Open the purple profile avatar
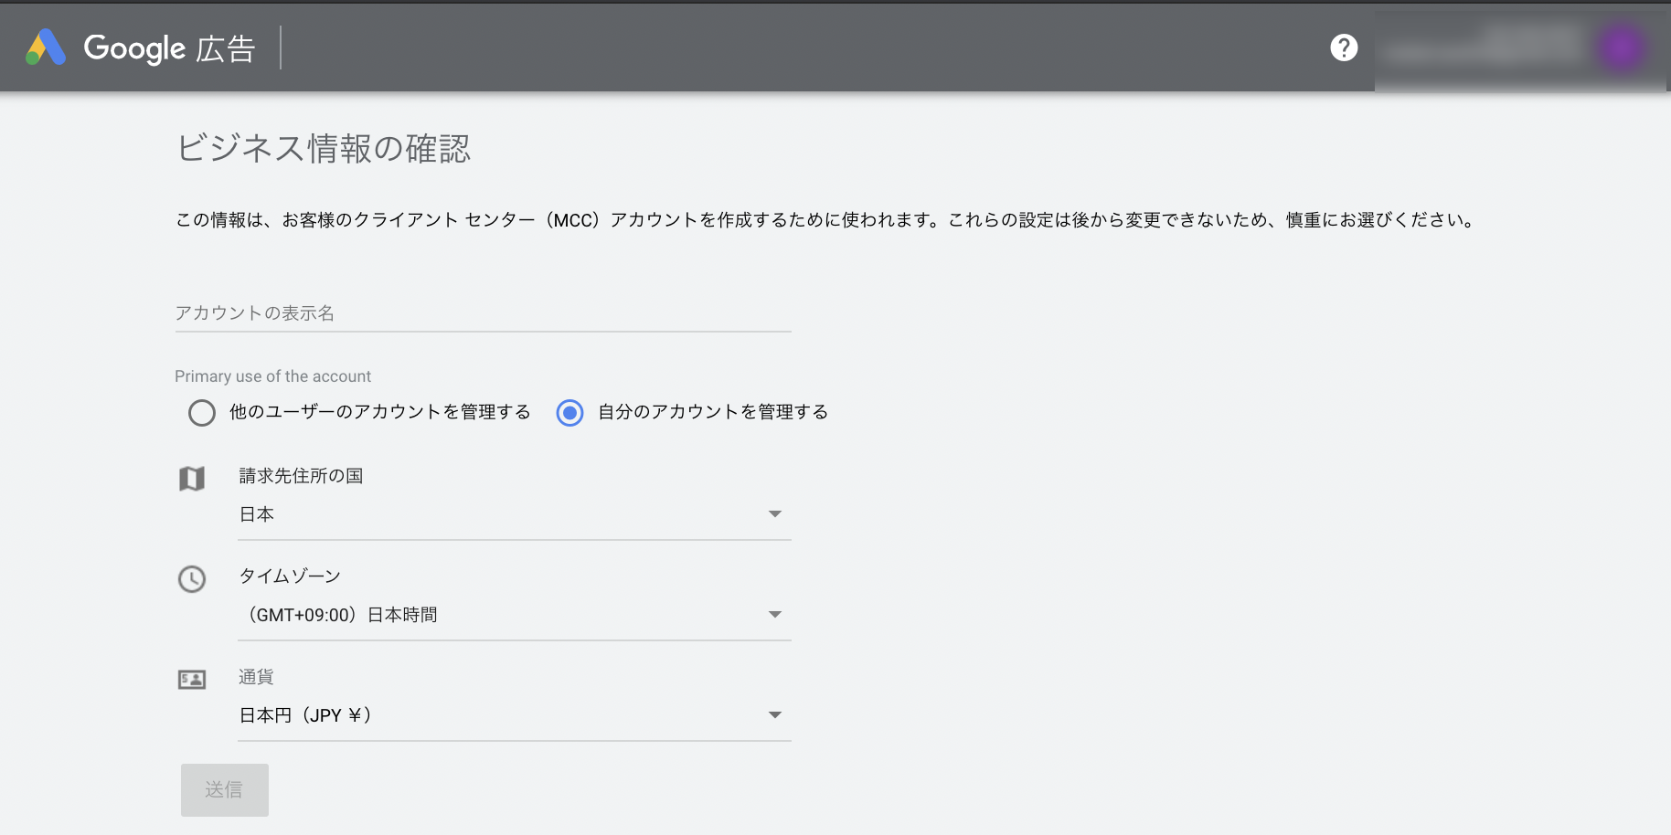The width and height of the screenshot is (1671, 835). [x=1621, y=48]
